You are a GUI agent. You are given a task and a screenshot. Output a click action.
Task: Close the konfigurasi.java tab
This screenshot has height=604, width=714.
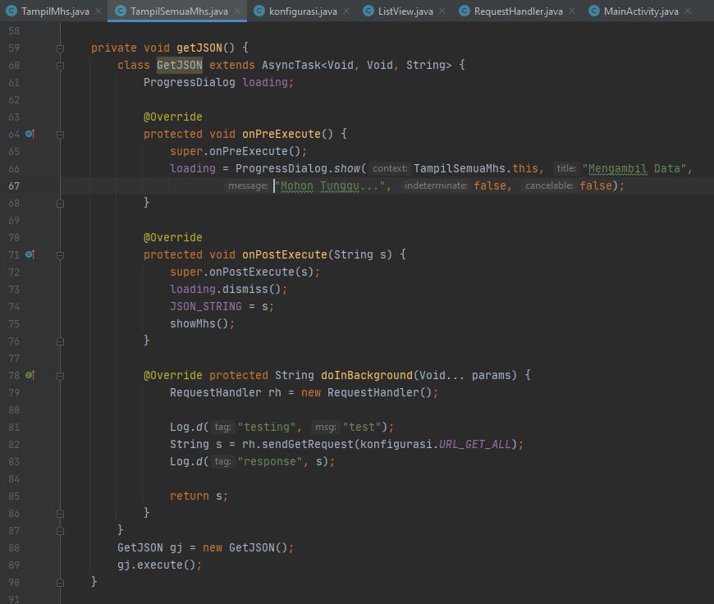[346, 11]
